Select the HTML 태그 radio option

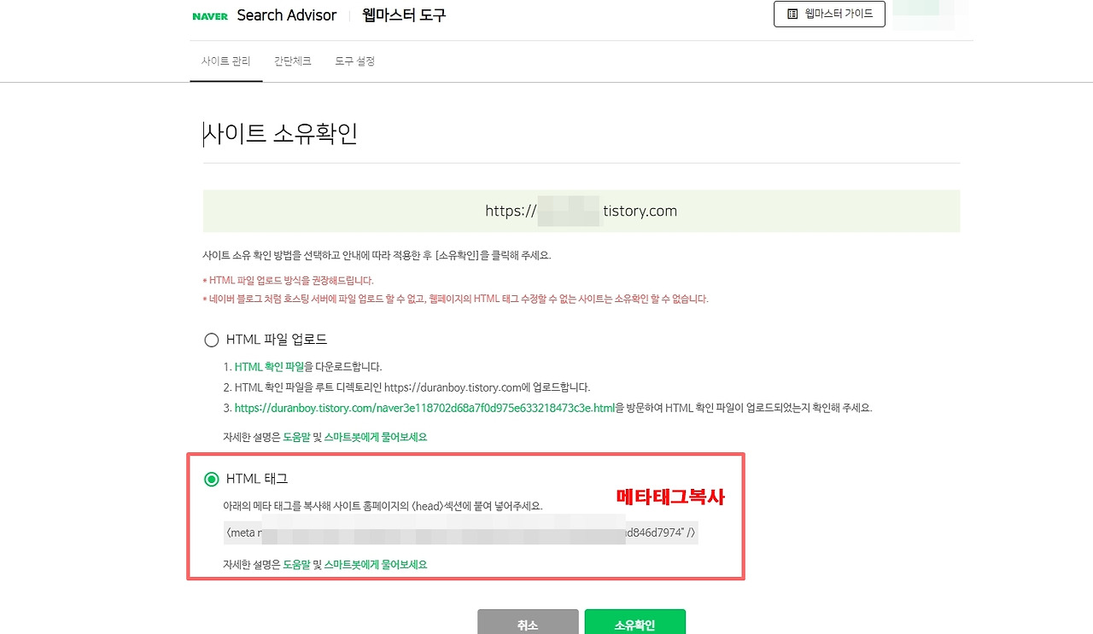coord(212,480)
